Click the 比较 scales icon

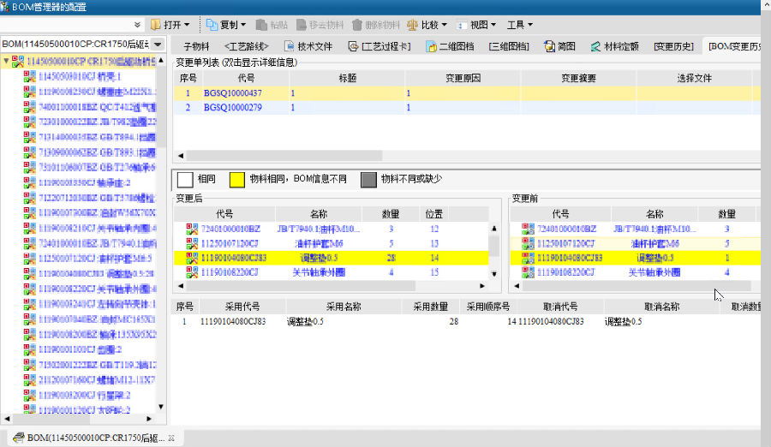pos(413,25)
